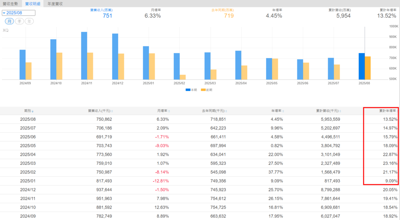Click cumulative growth 23.16% cell
Viewport: 400px width, 220px height.
tap(390, 163)
